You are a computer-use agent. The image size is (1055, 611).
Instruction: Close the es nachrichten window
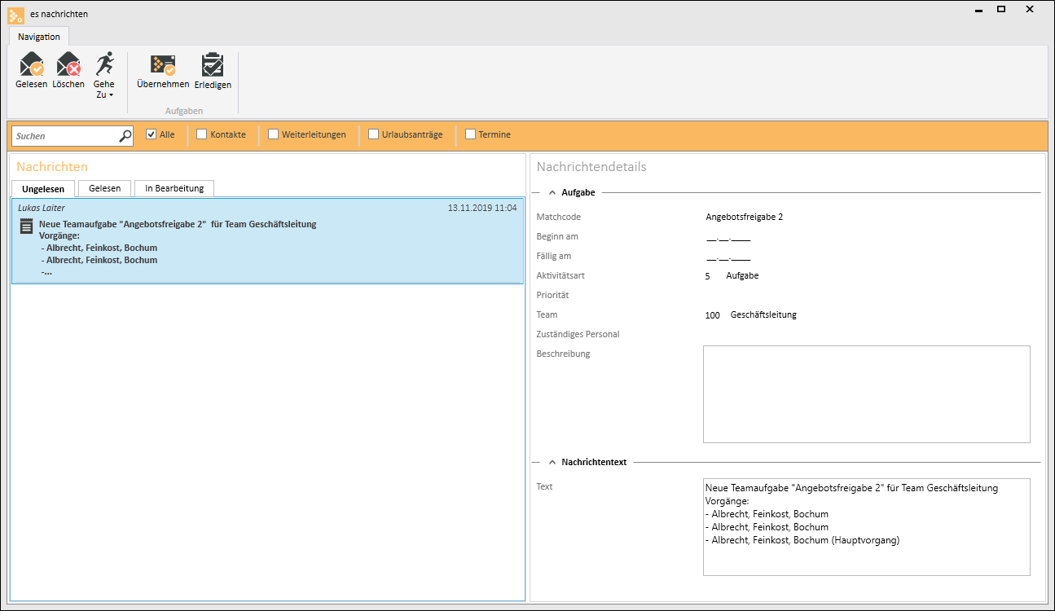(x=1030, y=10)
